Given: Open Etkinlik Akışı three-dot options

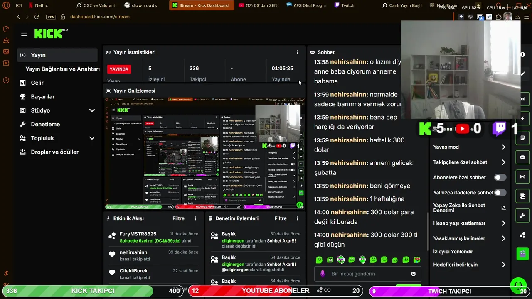Looking at the screenshot, I should pyautogui.click(x=195, y=218).
